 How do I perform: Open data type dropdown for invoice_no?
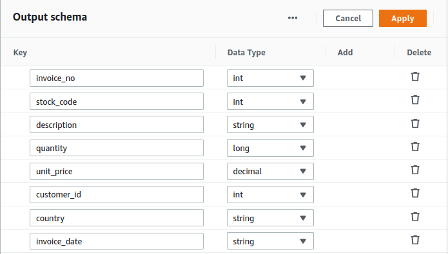[270, 78]
